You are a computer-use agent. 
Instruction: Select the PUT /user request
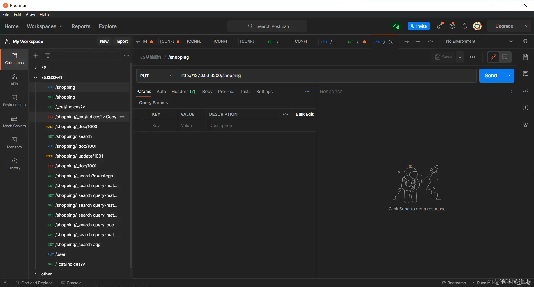coord(79,254)
